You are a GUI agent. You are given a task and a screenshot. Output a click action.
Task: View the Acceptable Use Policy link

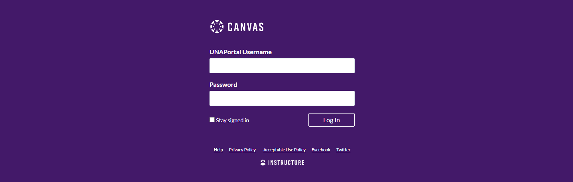click(284, 150)
